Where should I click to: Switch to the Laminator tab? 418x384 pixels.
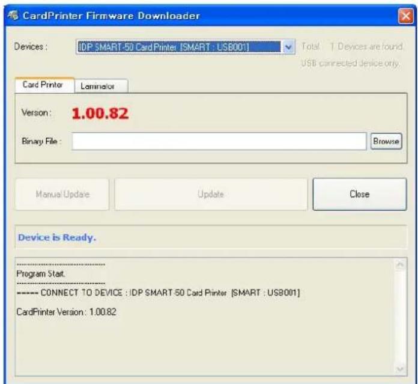point(101,86)
